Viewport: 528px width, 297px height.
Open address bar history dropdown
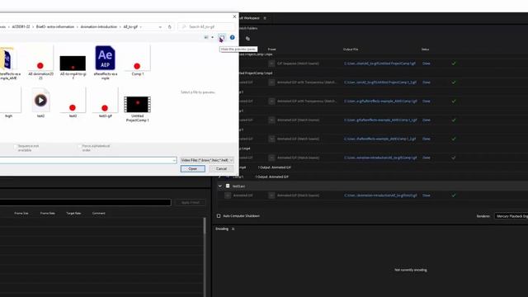pyautogui.click(x=160, y=26)
